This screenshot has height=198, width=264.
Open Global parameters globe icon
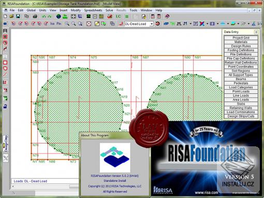click(58, 17)
